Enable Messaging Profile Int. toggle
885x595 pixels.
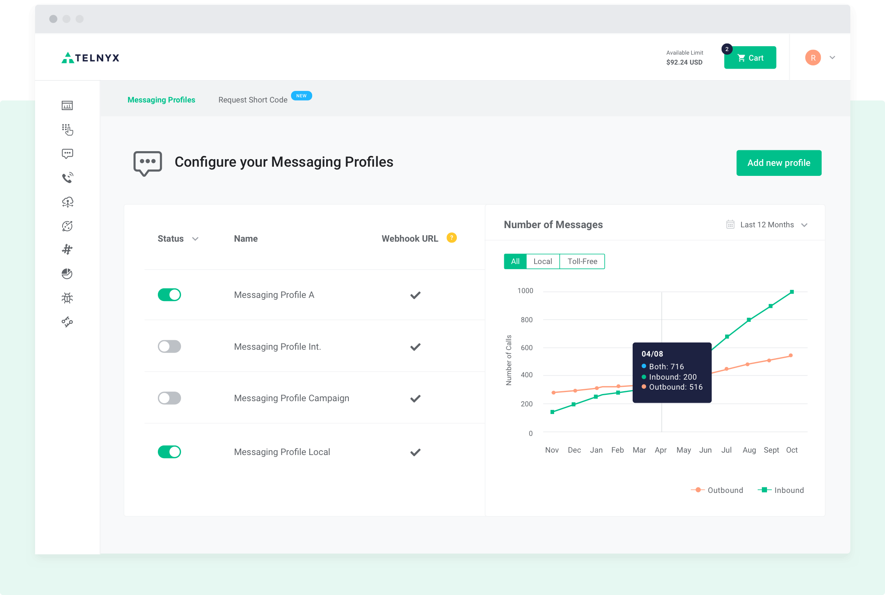pyautogui.click(x=169, y=347)
